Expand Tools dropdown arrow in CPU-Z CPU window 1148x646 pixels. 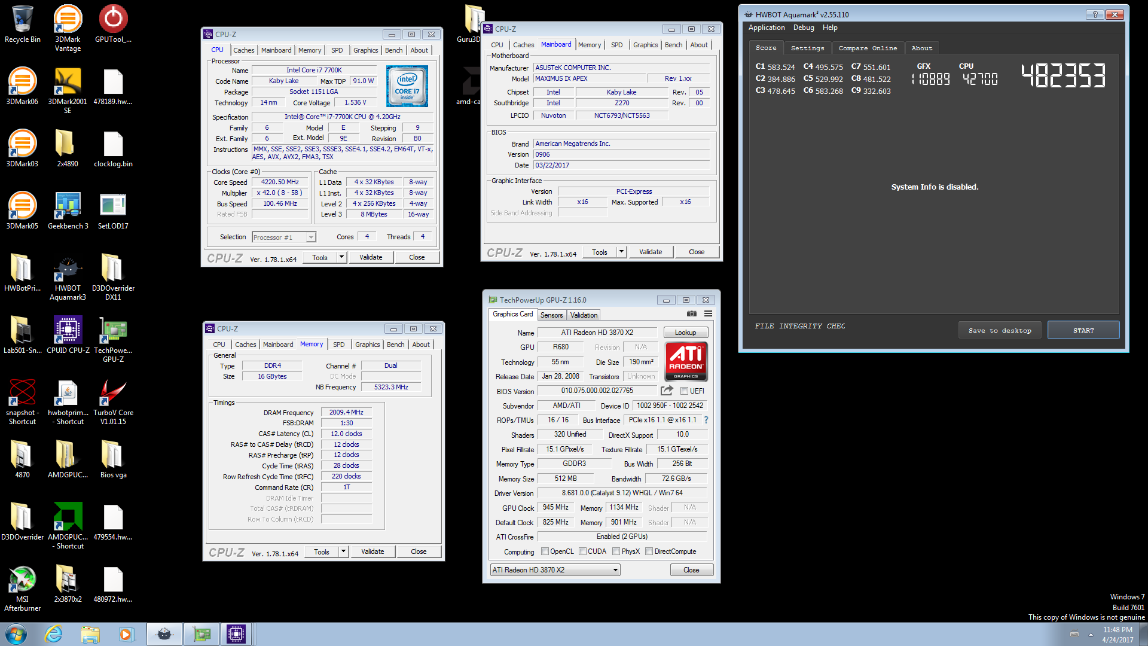(341, 257)
